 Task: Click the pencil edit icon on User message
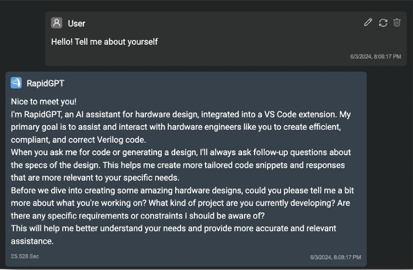click(368, 23)
